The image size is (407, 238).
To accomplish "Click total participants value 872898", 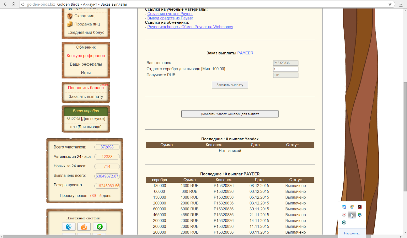I will coord(107,147).
